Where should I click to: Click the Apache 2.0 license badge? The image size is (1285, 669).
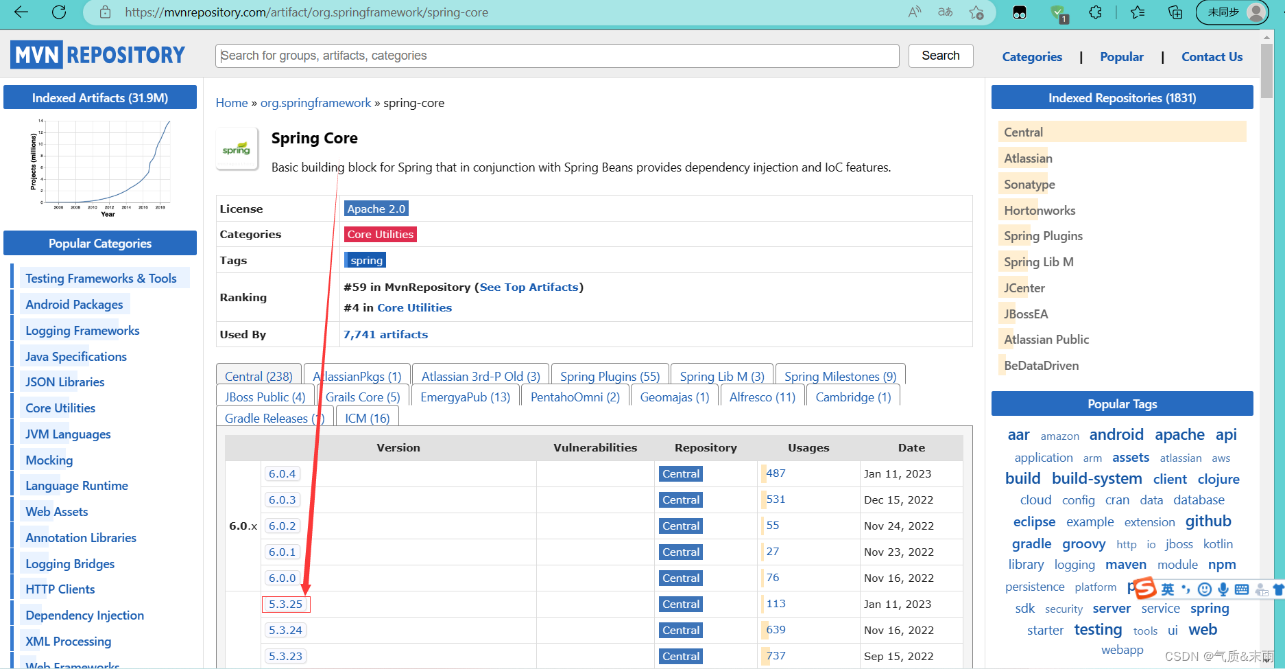[x=376, y=209]
